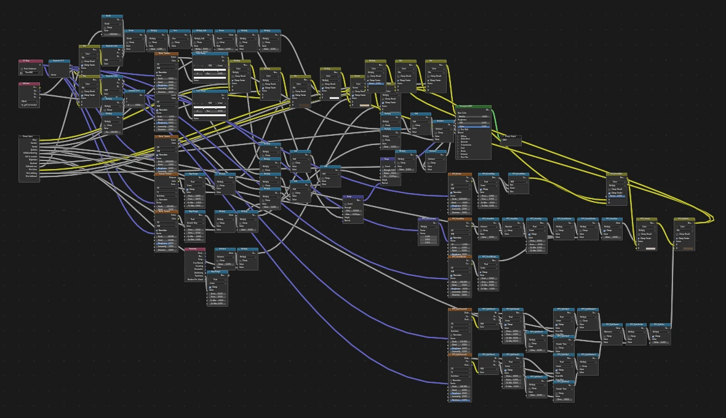Collapse the Group Output node header arrow

(503, 136)
